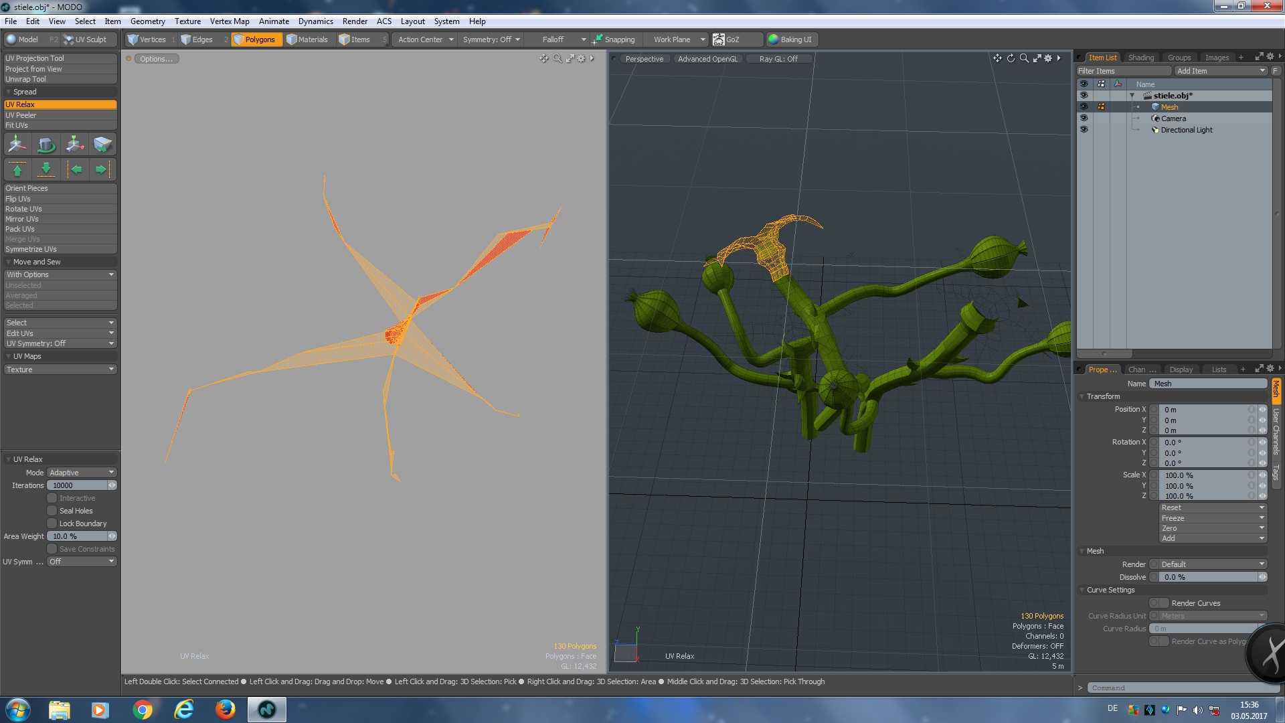Viewport: 1285px width, 723px height.
Task: Open the Vertex Map menu
Action: coord(230,21)
